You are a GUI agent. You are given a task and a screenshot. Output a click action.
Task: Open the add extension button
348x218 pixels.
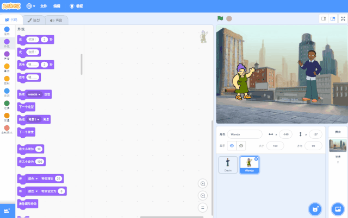coord(7,211)
